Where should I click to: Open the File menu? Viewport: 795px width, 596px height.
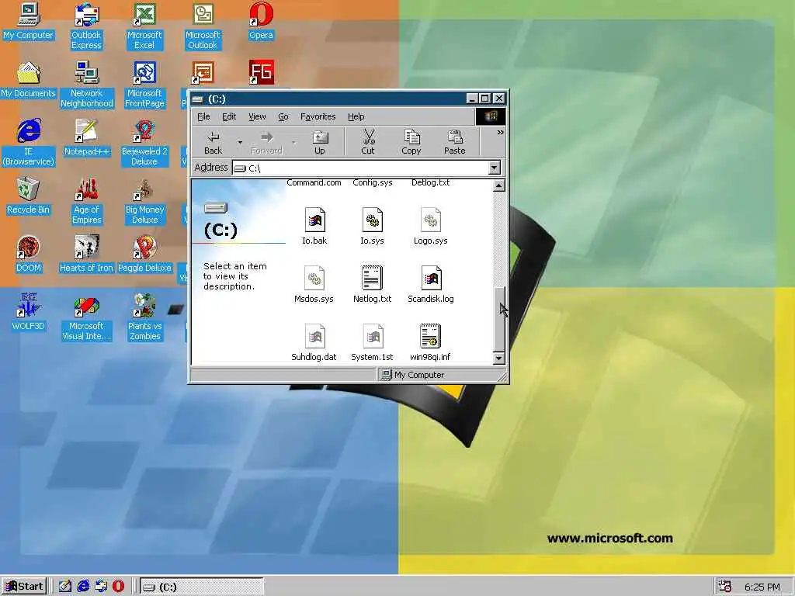[203, 116]
